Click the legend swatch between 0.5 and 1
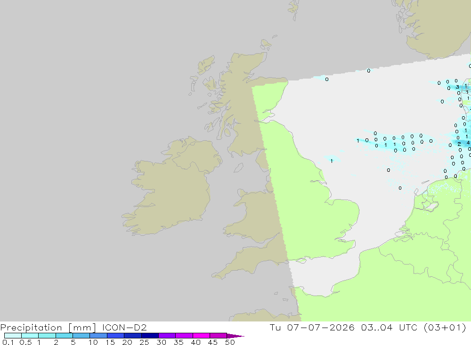Image resolution: width=471 pixels, height=345 pixels. coord(30,336)
